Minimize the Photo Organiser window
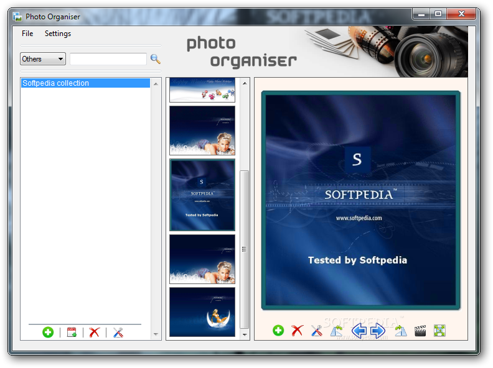The image size is (493, 368). click(421, 14)
